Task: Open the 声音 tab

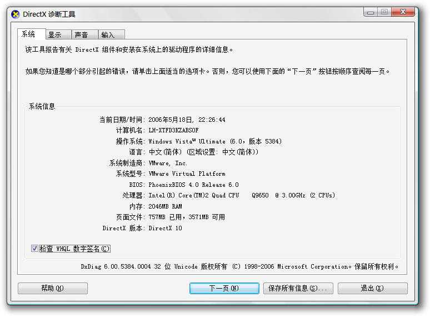Action: click(85, 35)
